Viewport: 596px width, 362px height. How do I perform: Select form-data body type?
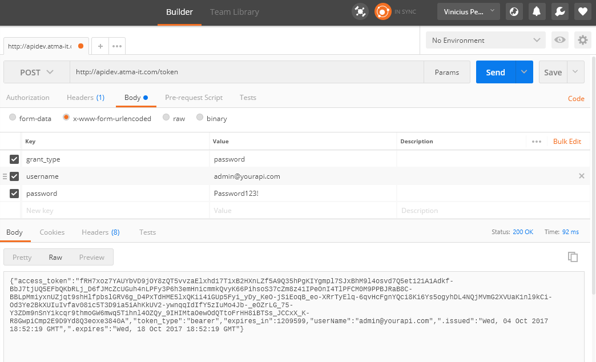tap(13, 117)
